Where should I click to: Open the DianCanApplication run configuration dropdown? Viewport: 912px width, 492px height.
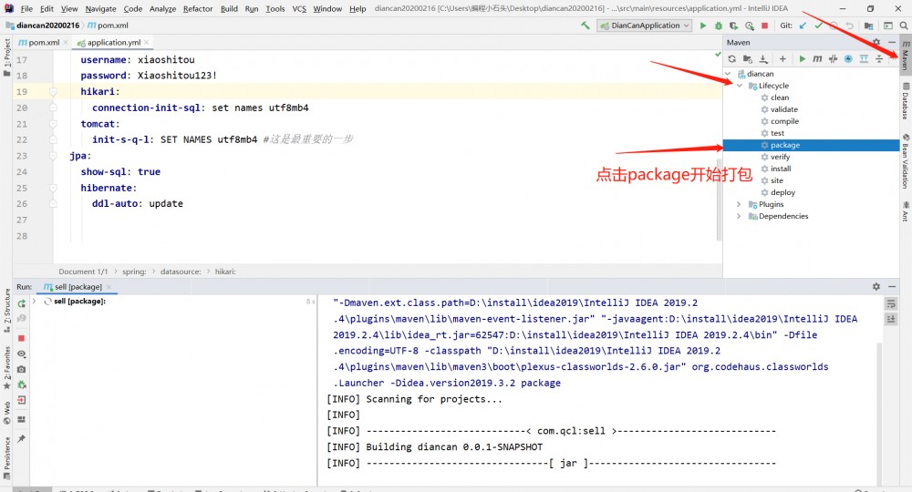[x=645, y=26]
